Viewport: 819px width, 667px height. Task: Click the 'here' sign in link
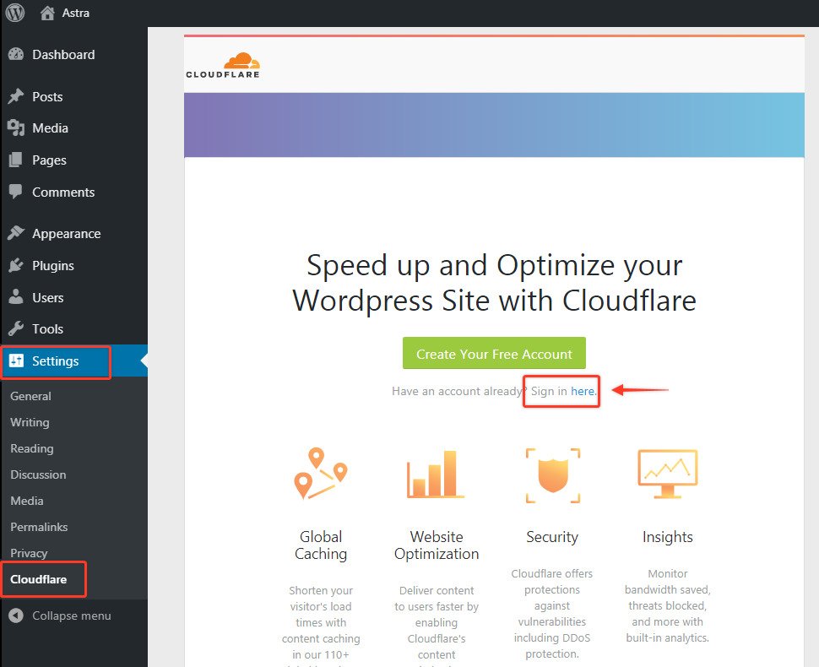[583, 391]
